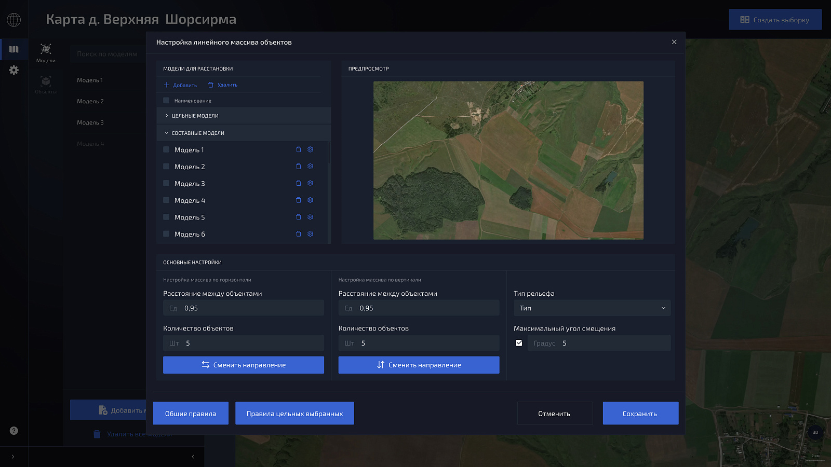Delete Модель 2 with trash icon

pos(299,167)
